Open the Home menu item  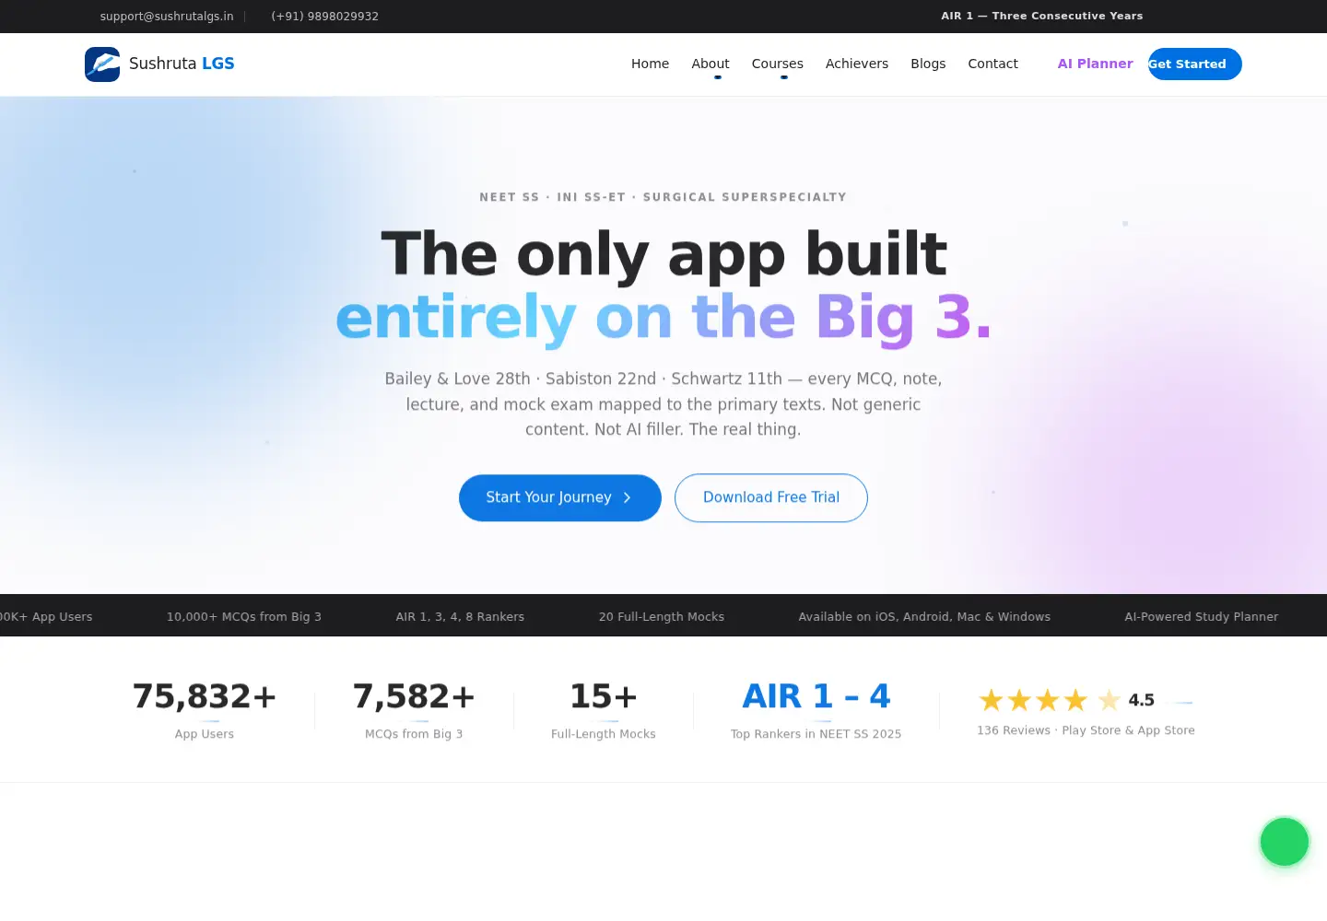[x=651, y=64]
